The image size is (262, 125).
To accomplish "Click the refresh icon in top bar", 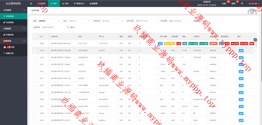I will pos(242,4).
